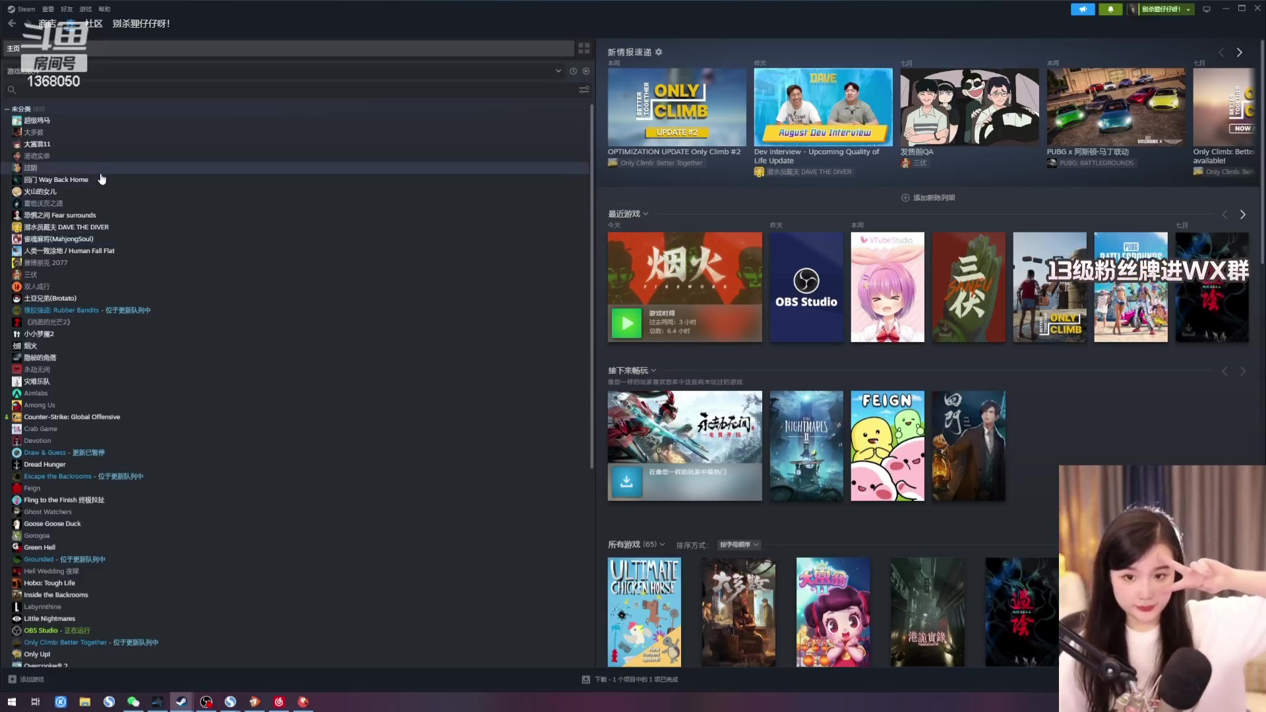Toggle sort by recent activity clock
The width and height of the screenshot is (1266, 712).
[573, 71]
